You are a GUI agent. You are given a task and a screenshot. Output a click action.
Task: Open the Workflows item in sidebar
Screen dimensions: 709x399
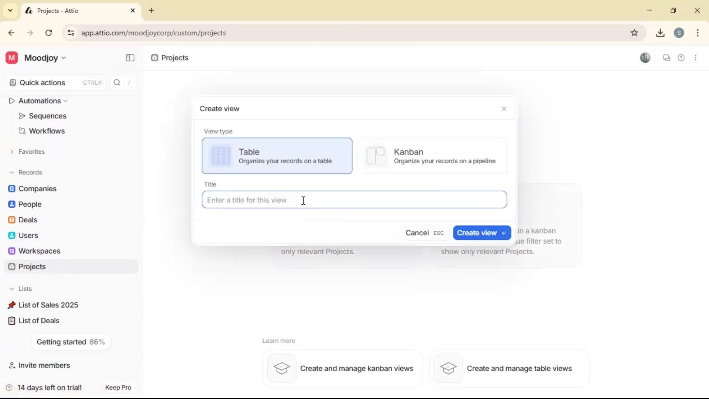[x=47, y=131]
